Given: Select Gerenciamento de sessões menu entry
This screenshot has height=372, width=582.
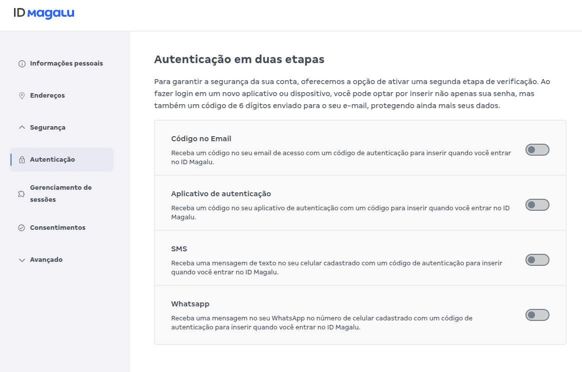Looking at the screenshot, I should pyautogui.click(x=61, y=193).
